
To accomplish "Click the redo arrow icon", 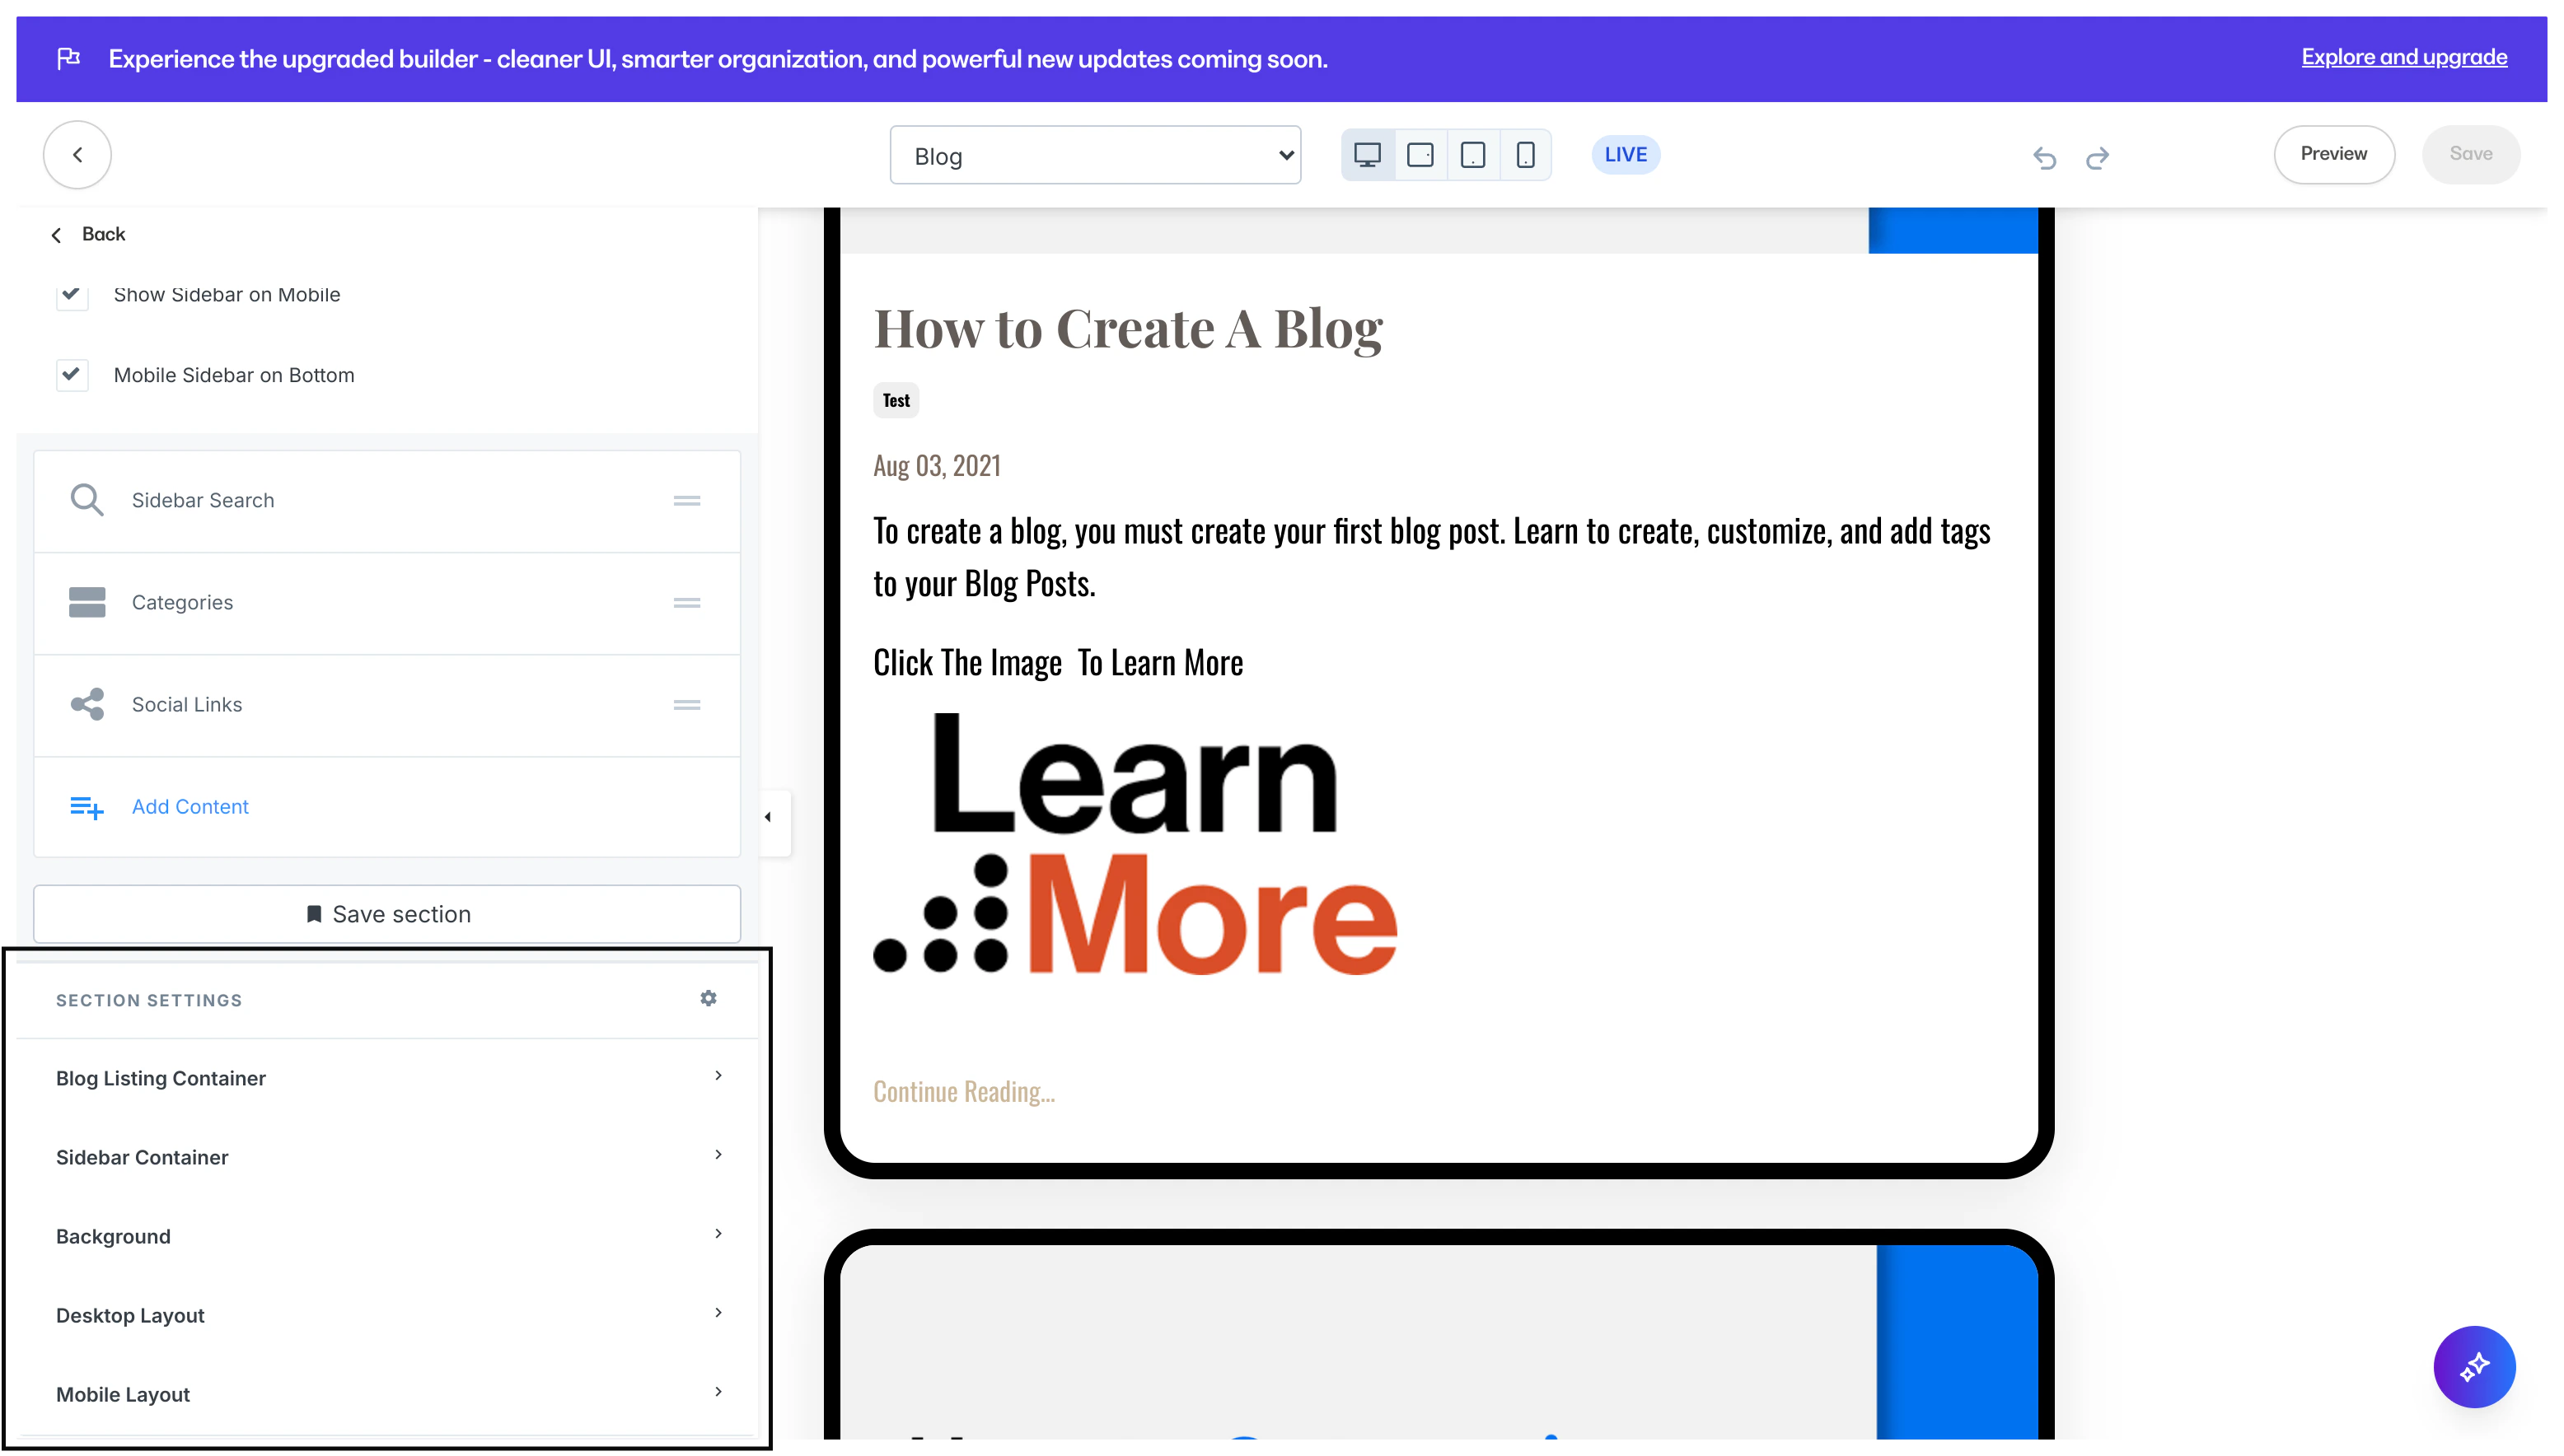I will 2097,157.
